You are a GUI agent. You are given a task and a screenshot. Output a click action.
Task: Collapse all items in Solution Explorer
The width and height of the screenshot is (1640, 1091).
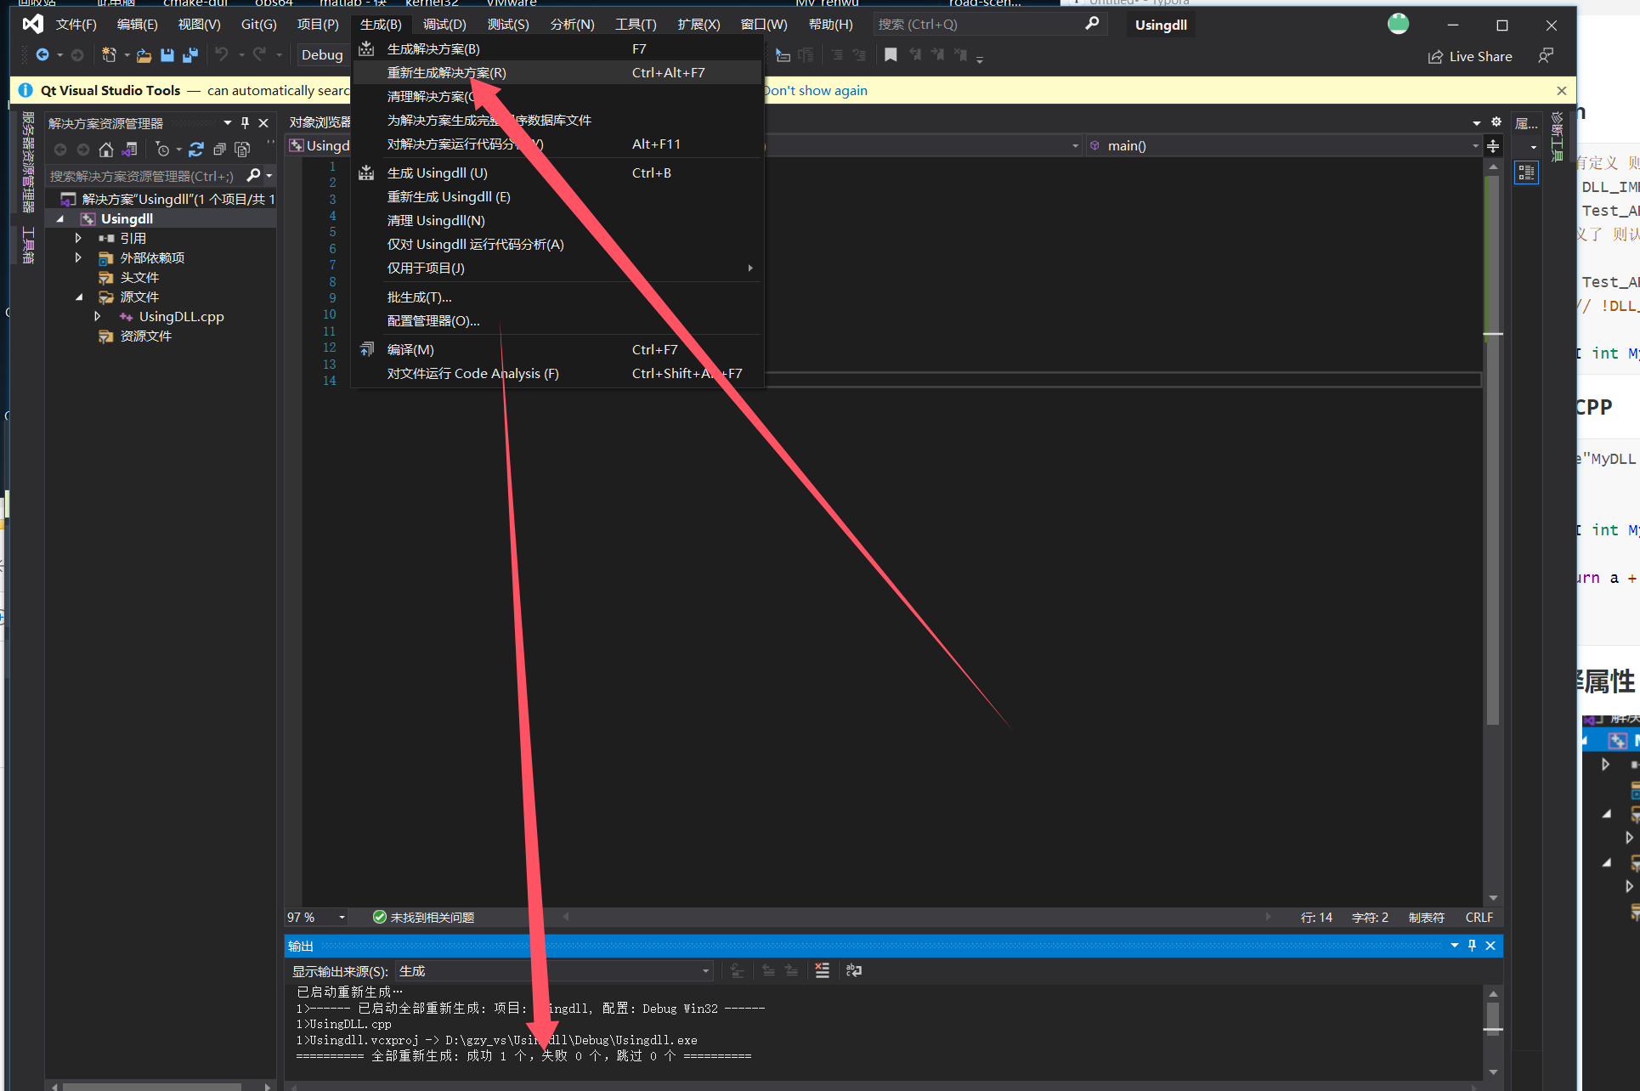[x=219, y=150]
